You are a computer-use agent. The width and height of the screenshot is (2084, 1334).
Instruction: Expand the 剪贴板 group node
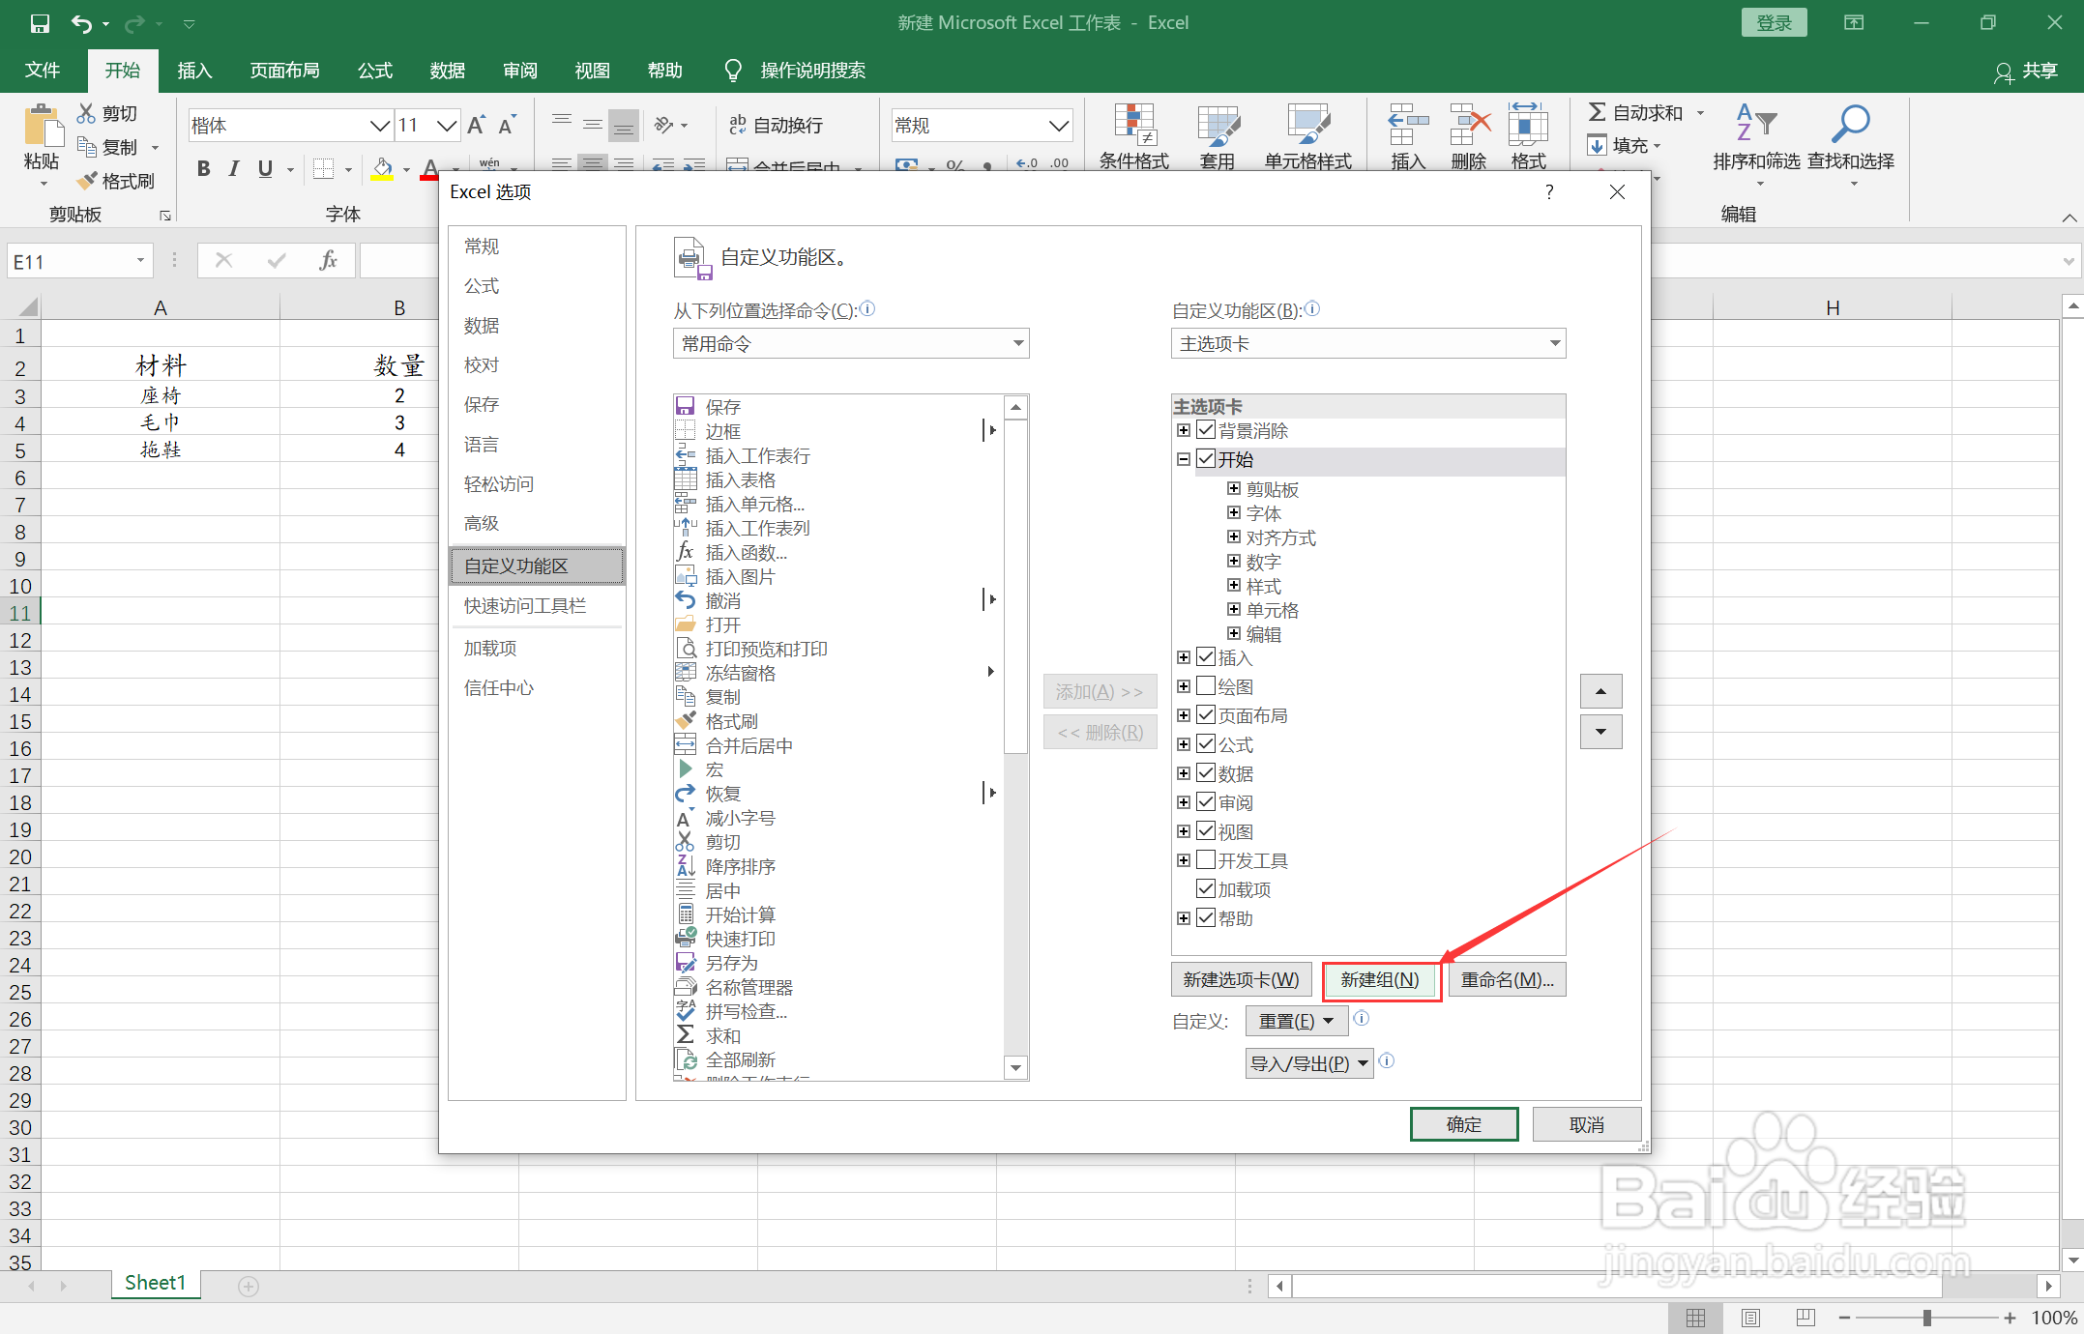point(1233,489)
